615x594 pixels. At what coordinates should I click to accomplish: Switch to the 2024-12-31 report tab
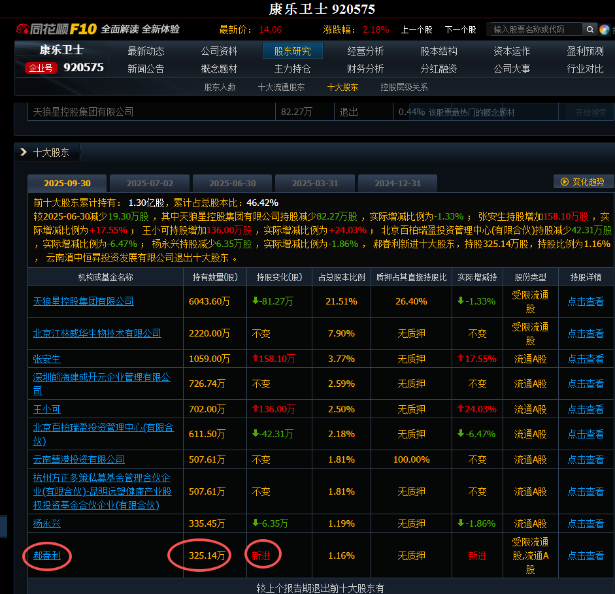coord(398,183)
